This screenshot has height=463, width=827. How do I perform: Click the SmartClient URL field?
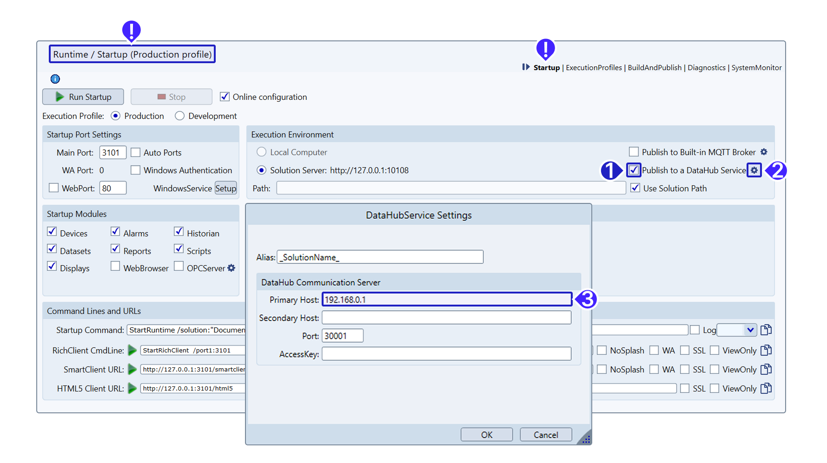click(x=193, y=369)
